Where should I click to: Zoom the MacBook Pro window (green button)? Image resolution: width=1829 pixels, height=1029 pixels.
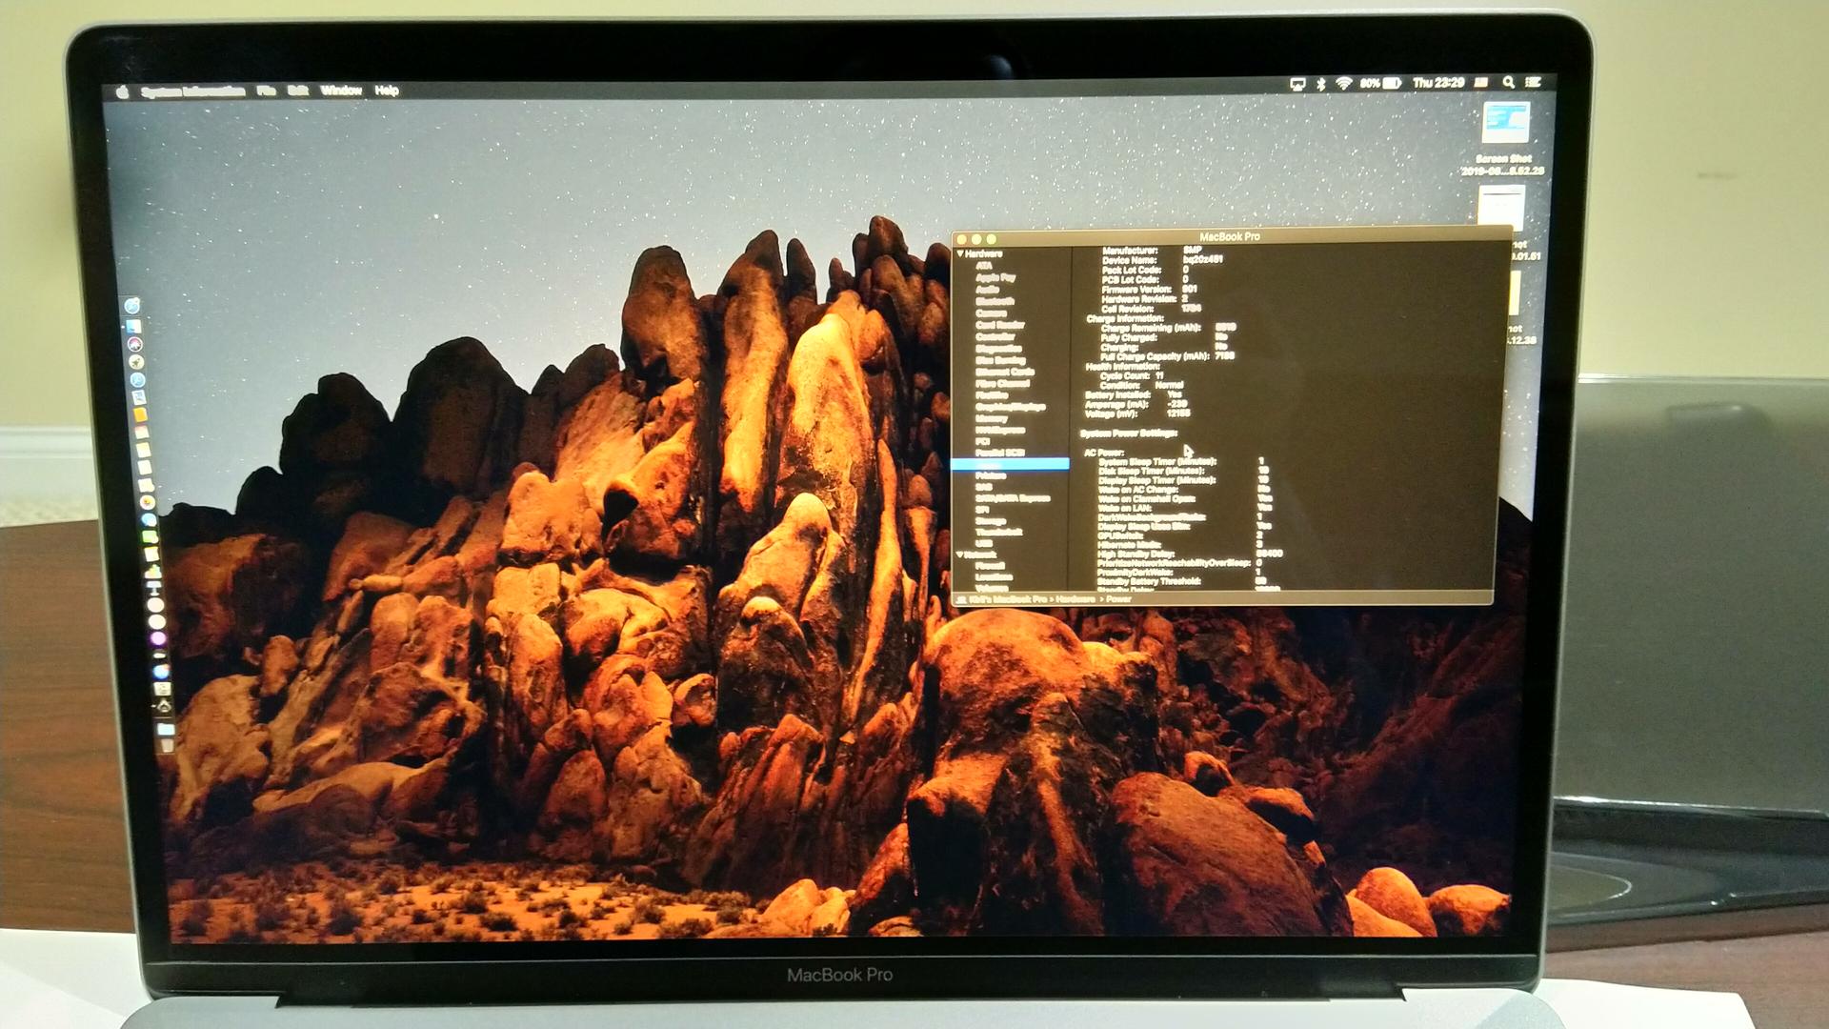(992, 239)
